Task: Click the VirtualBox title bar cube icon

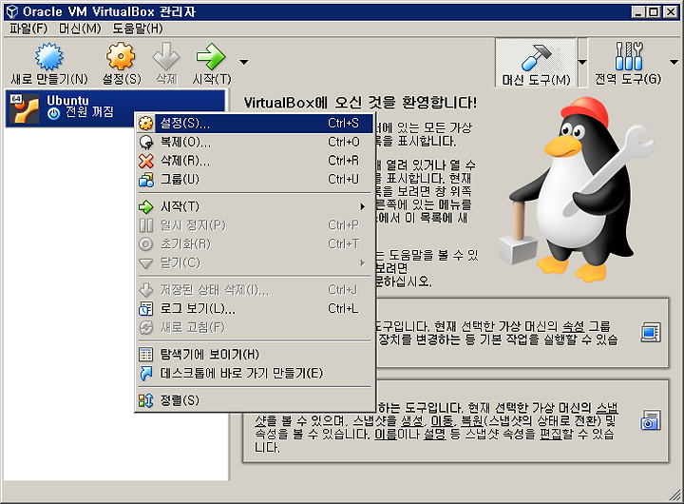Action: 11,11
